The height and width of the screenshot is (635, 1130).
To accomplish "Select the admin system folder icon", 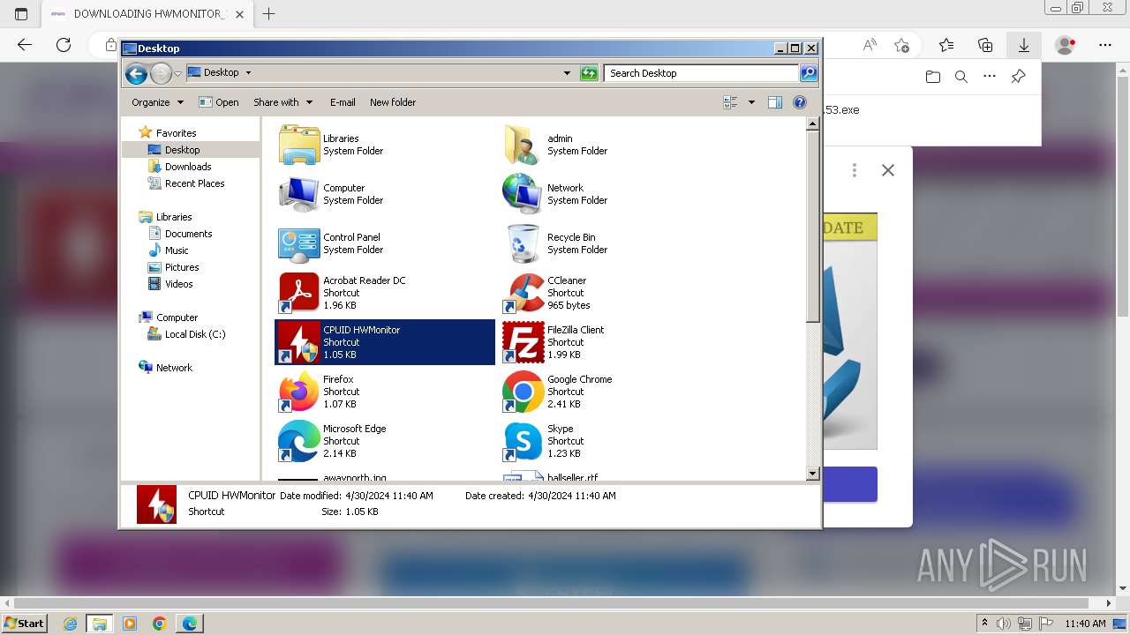I will pos(523,145).
